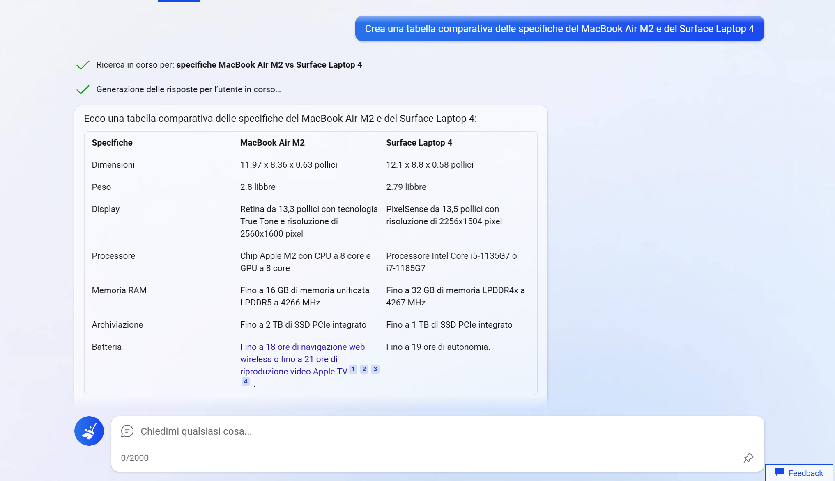Click the user's prompt bubble about the comparison table

(559, 29)
